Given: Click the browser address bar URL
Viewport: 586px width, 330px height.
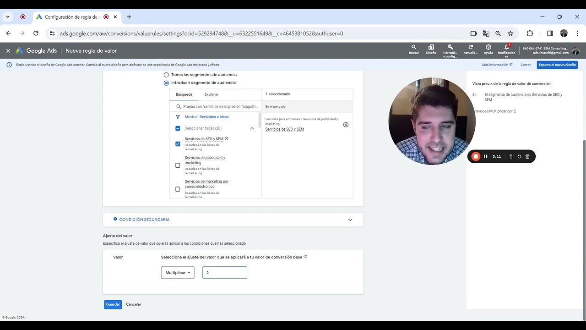Looking at the screenshot, I should pos(201,33).
